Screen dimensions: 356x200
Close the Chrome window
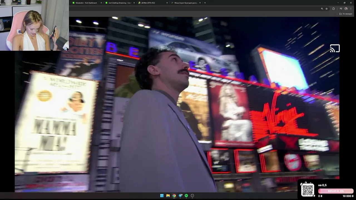(351, 3)
